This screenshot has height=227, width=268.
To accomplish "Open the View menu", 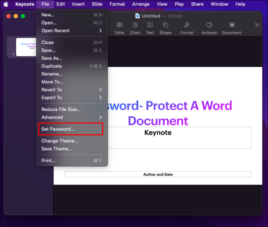I will 162,4.
